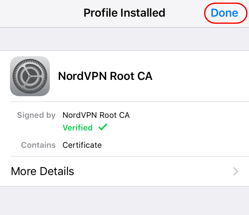The height and width of the screenshot is (215, 249).
Task: Click the Settings gear profile icon
Action: (x=30, y=76)
